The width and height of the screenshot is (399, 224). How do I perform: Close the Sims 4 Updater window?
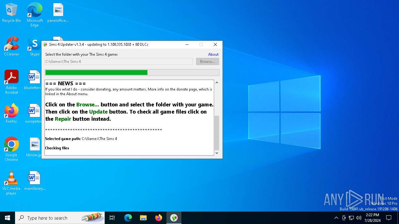coord(215,44)
